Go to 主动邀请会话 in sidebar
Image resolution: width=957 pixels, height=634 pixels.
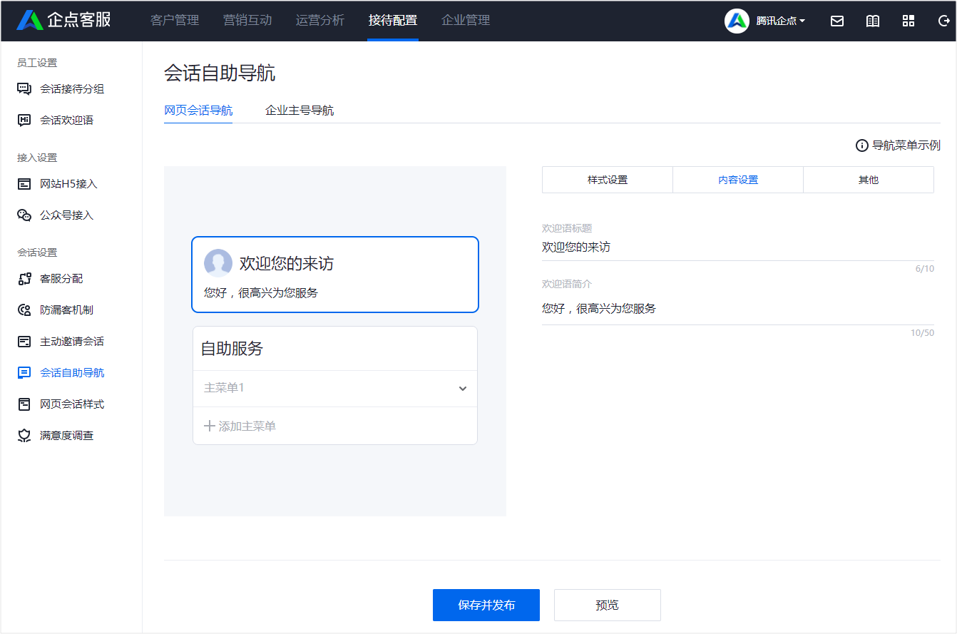pos(72,342)
